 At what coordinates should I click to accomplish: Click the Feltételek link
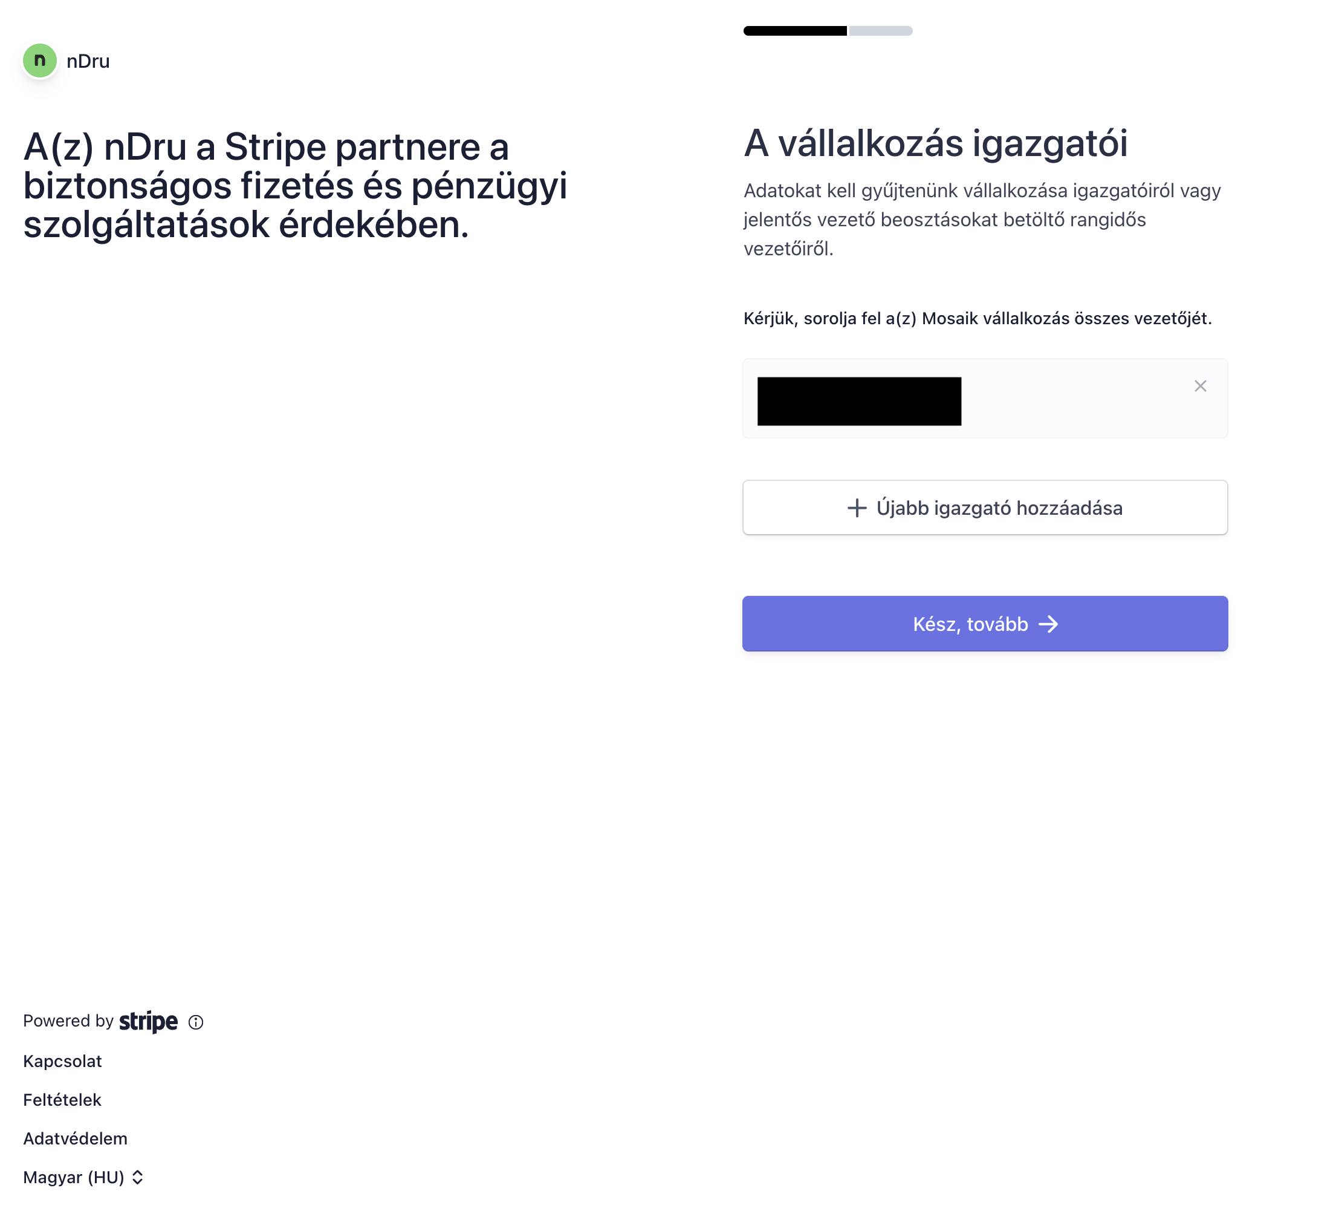(62, 1099)
